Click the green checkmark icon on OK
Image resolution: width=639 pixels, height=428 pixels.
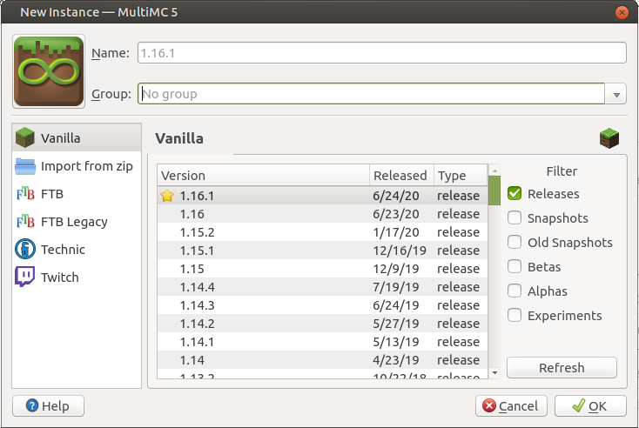[578, 405]
